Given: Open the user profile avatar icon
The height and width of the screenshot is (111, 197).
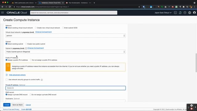Looking at the screenshot, I should click(194, 13).
